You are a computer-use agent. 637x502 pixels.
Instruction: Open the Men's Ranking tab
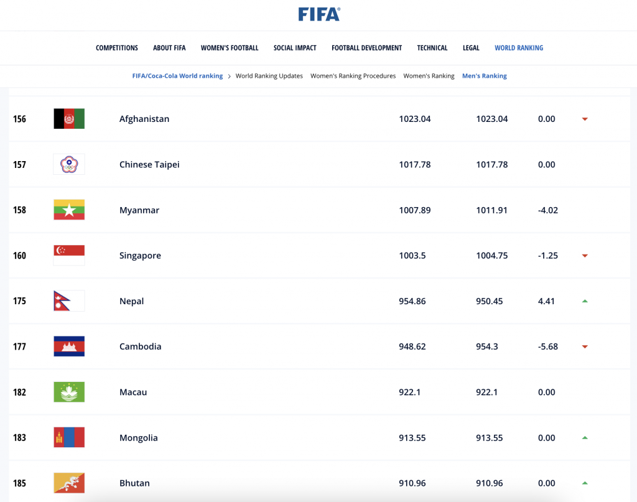coord(484,76)
